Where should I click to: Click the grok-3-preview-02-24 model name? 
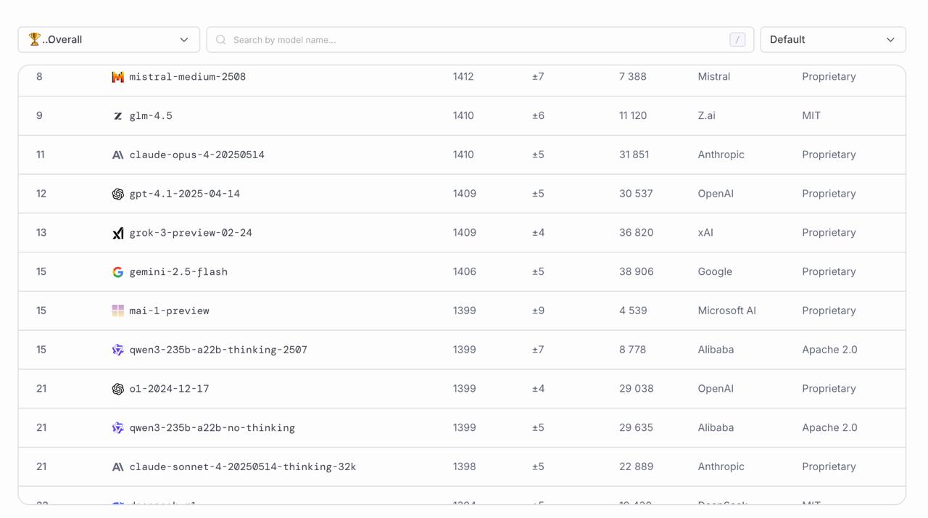pos(191,233)
